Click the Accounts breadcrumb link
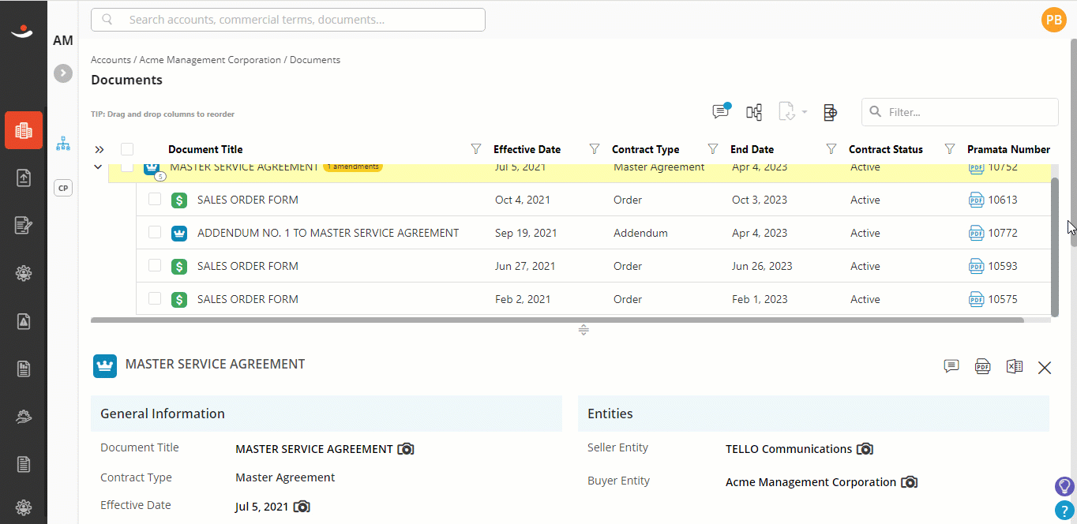1077x524 pixels. (x=111, y=60)
